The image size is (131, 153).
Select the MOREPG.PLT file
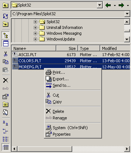[30, 67]
